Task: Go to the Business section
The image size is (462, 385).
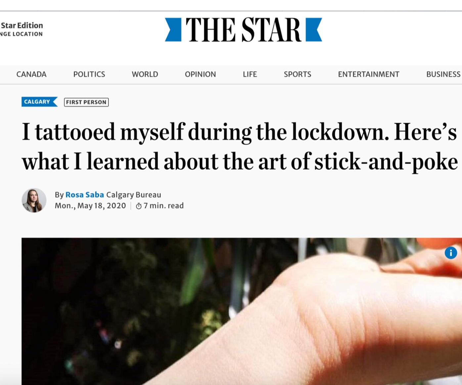Action: click(443, 74)
